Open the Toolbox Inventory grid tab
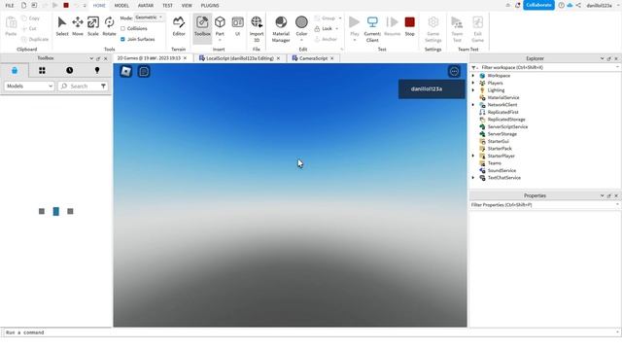This screenshot has width=622, height=350. point(42,71)
